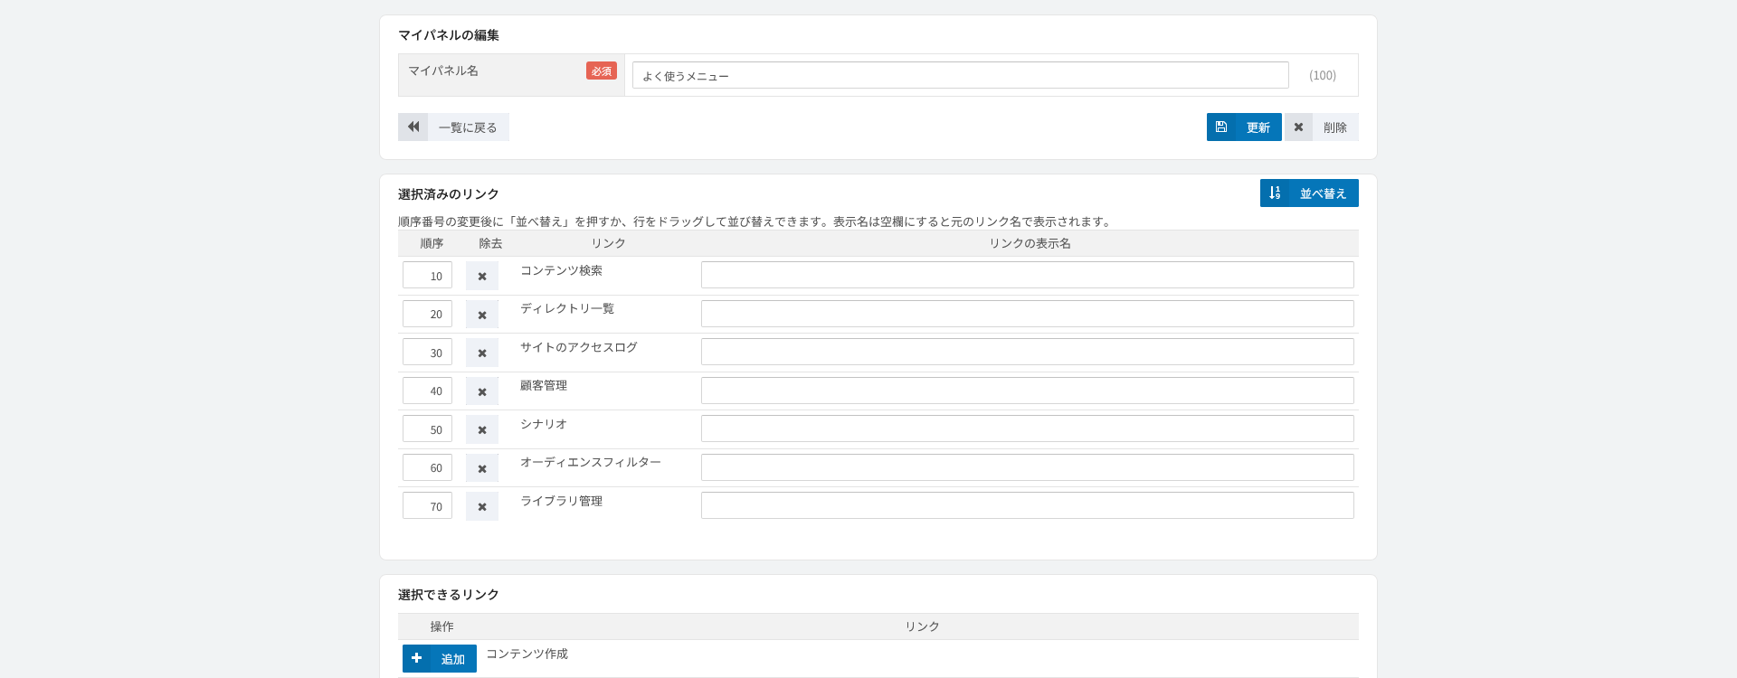Click the シナリオ link name text
The width and height of the screenshot is (1737, 678).
click(544, 424)
